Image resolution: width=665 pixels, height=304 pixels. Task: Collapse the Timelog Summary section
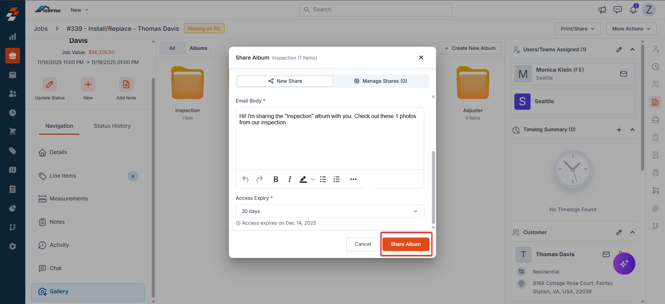tap(632, 130)
